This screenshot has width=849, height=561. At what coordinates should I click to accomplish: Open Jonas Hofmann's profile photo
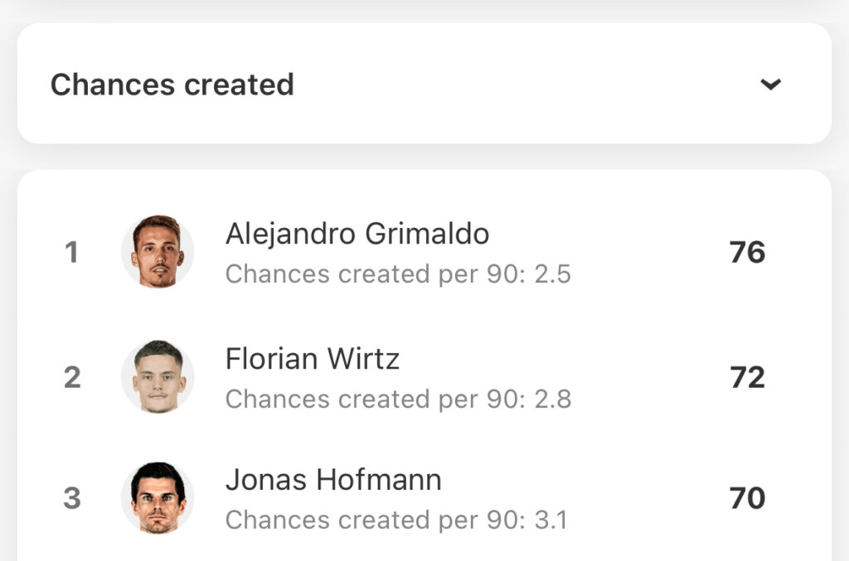[157, 498]
